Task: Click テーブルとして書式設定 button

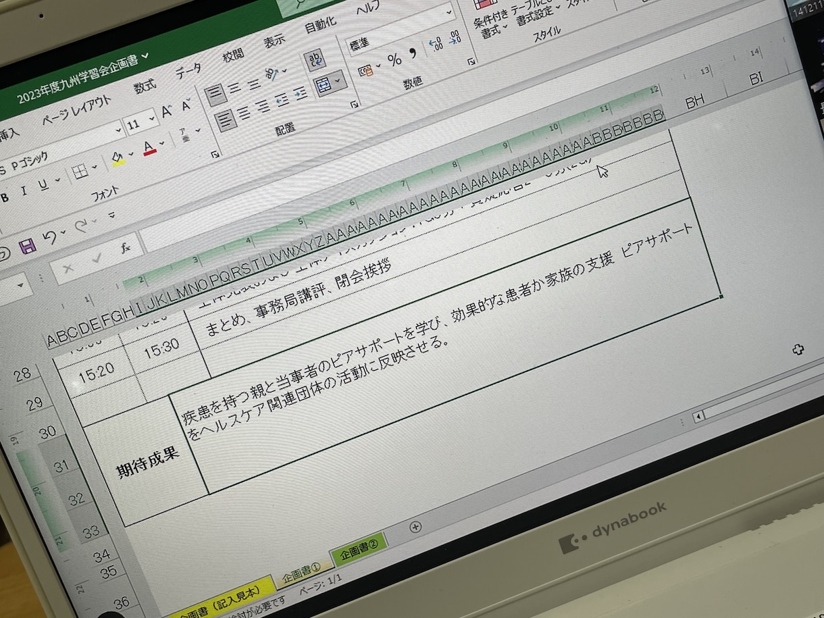Action: [534, 9]
